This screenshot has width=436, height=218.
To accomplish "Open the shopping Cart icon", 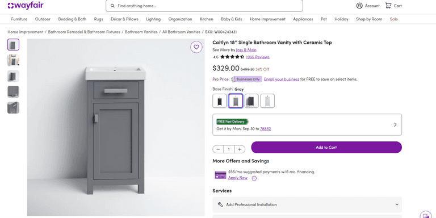I will [388, 6].
